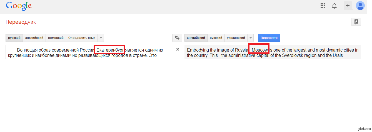Click the blue Перевести button
Viewport: 372px width, 132px height.
coord(269,38)
